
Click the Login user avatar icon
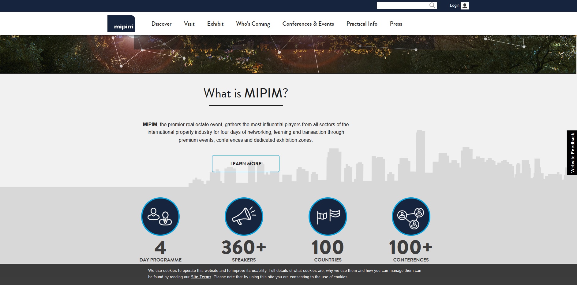click(x=465, y=6)
